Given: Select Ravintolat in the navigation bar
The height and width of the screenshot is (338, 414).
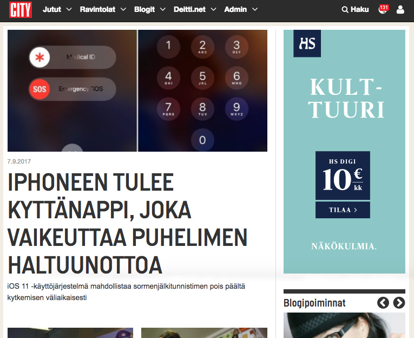Looking at the screenshot, I should (98, 10).
